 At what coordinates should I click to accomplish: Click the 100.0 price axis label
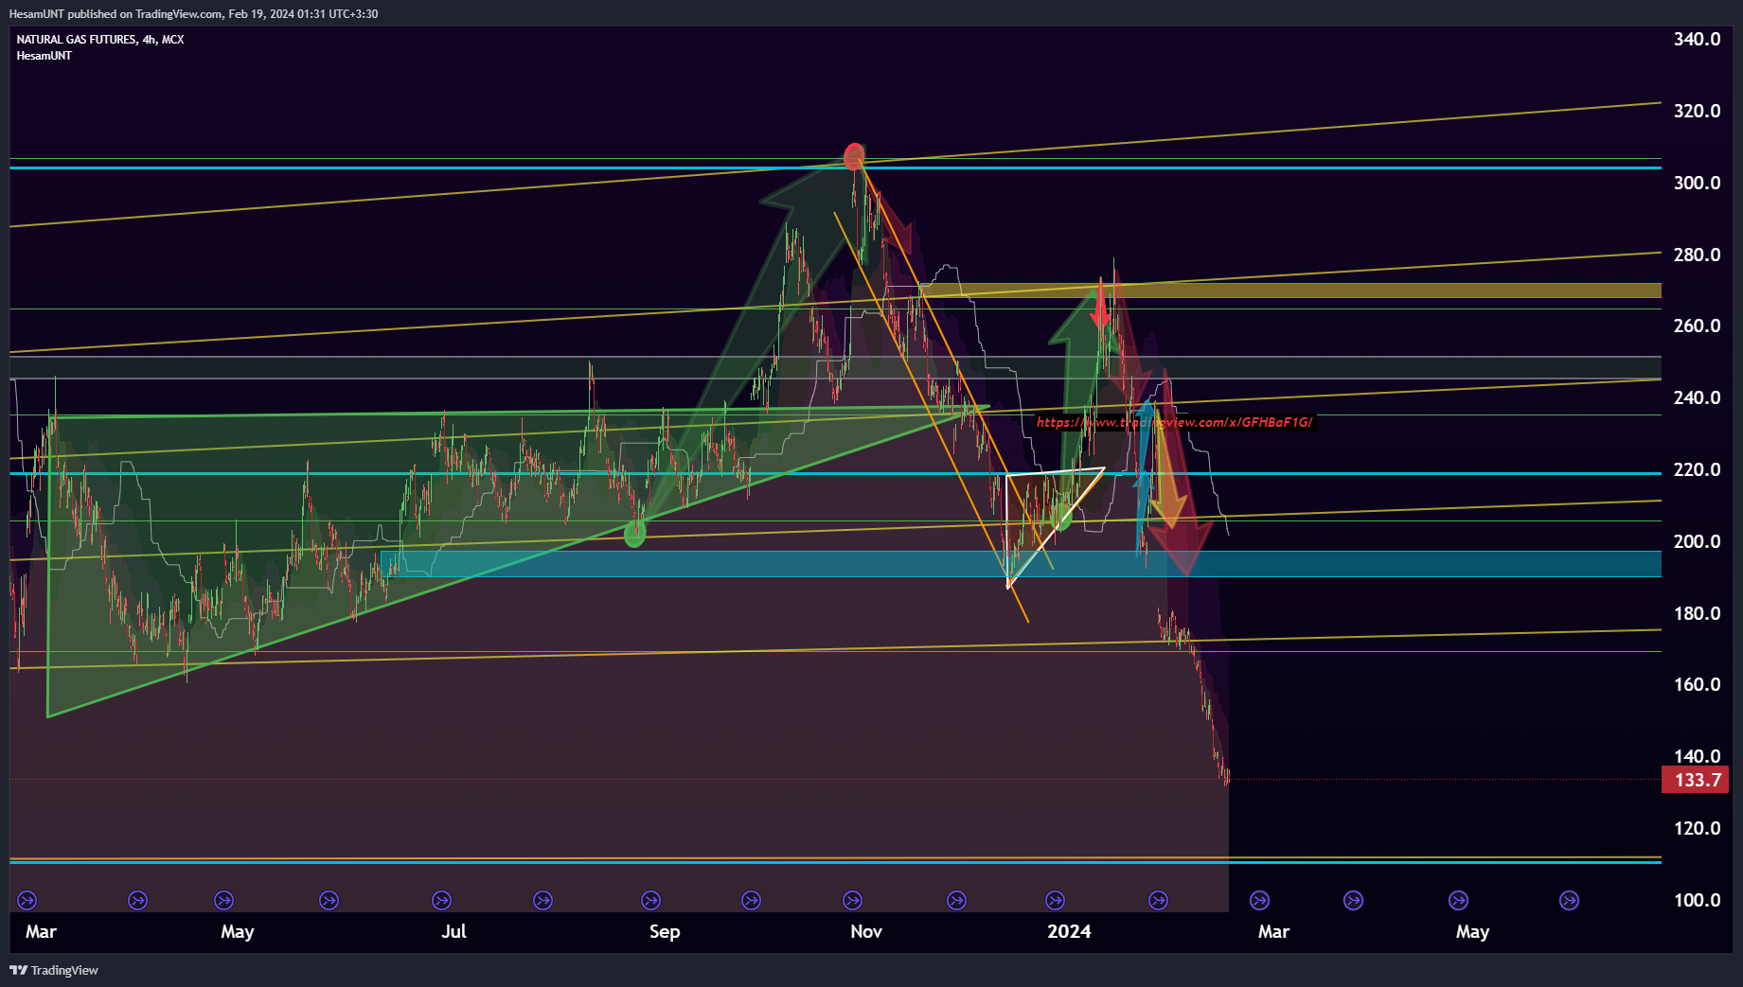click(x=1697, y=900)
